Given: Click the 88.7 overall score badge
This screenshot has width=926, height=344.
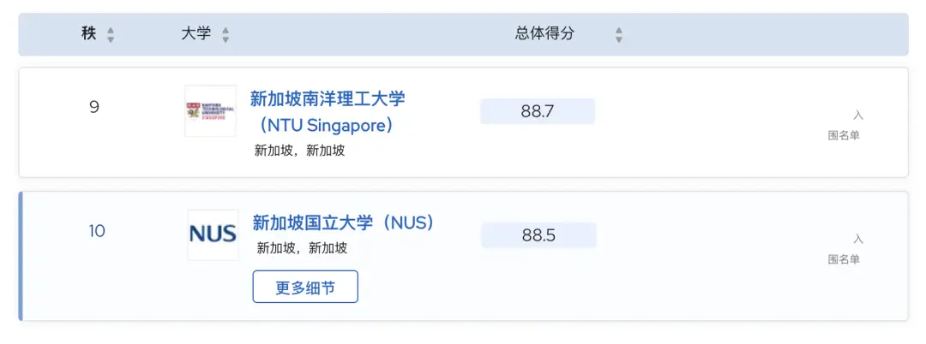Looking at the screenshot, I should (538, 111).
